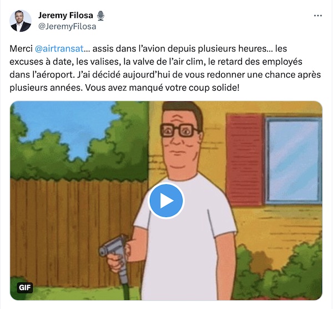Click Hank Hill's glasses in the GIF
The image size is (333, 309).
point(180,130)
